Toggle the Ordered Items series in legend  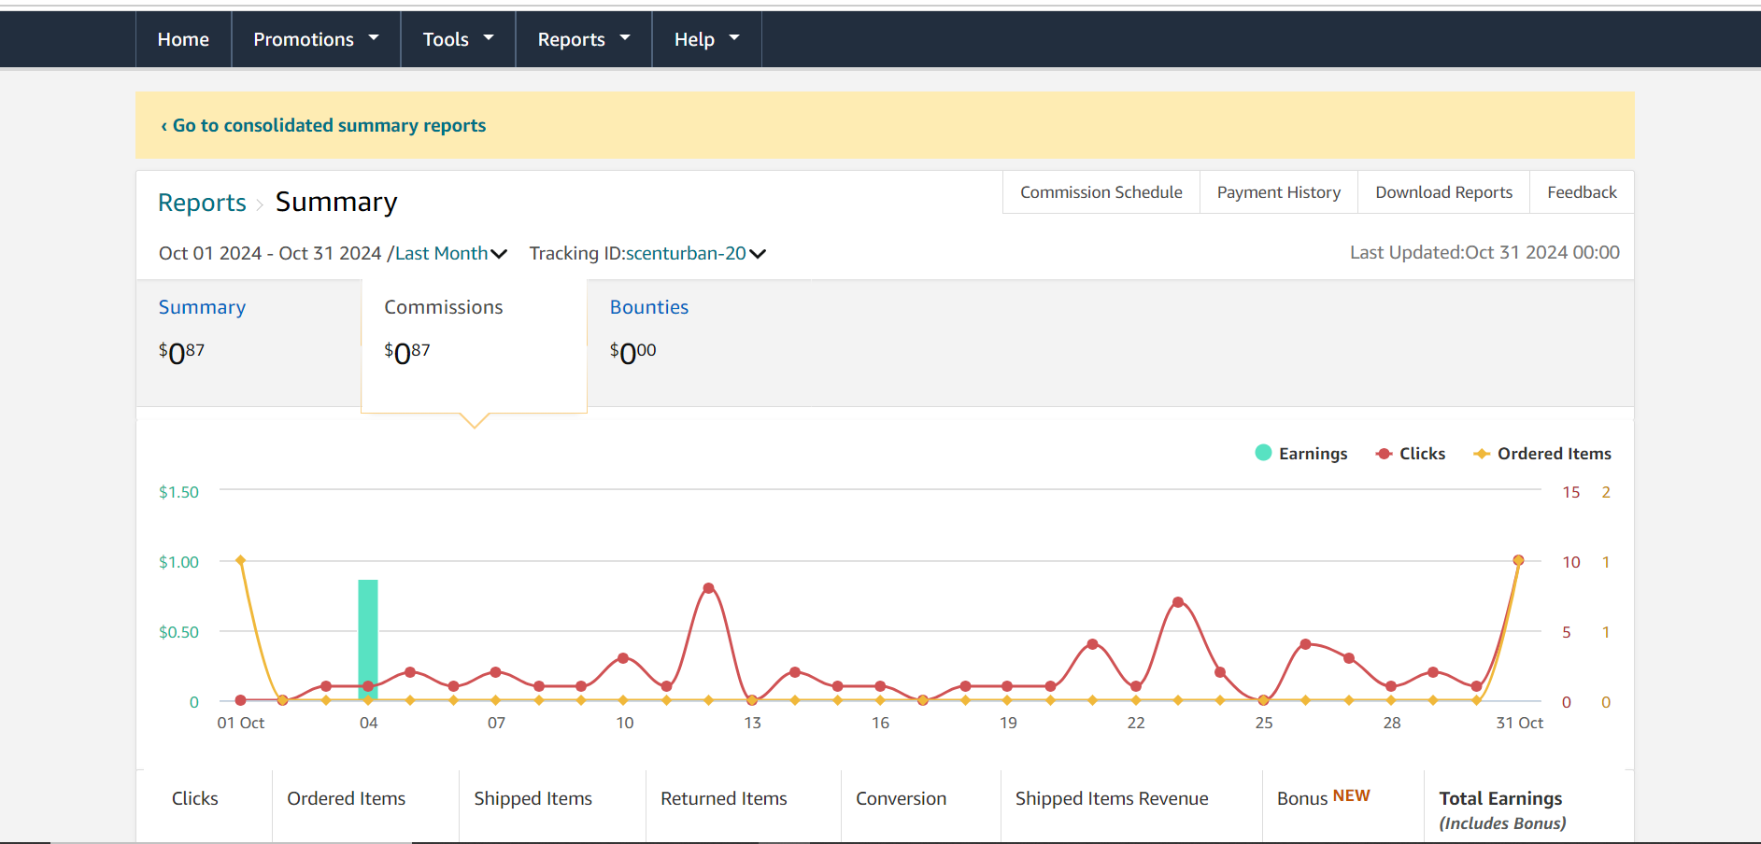coord(1542,453)
